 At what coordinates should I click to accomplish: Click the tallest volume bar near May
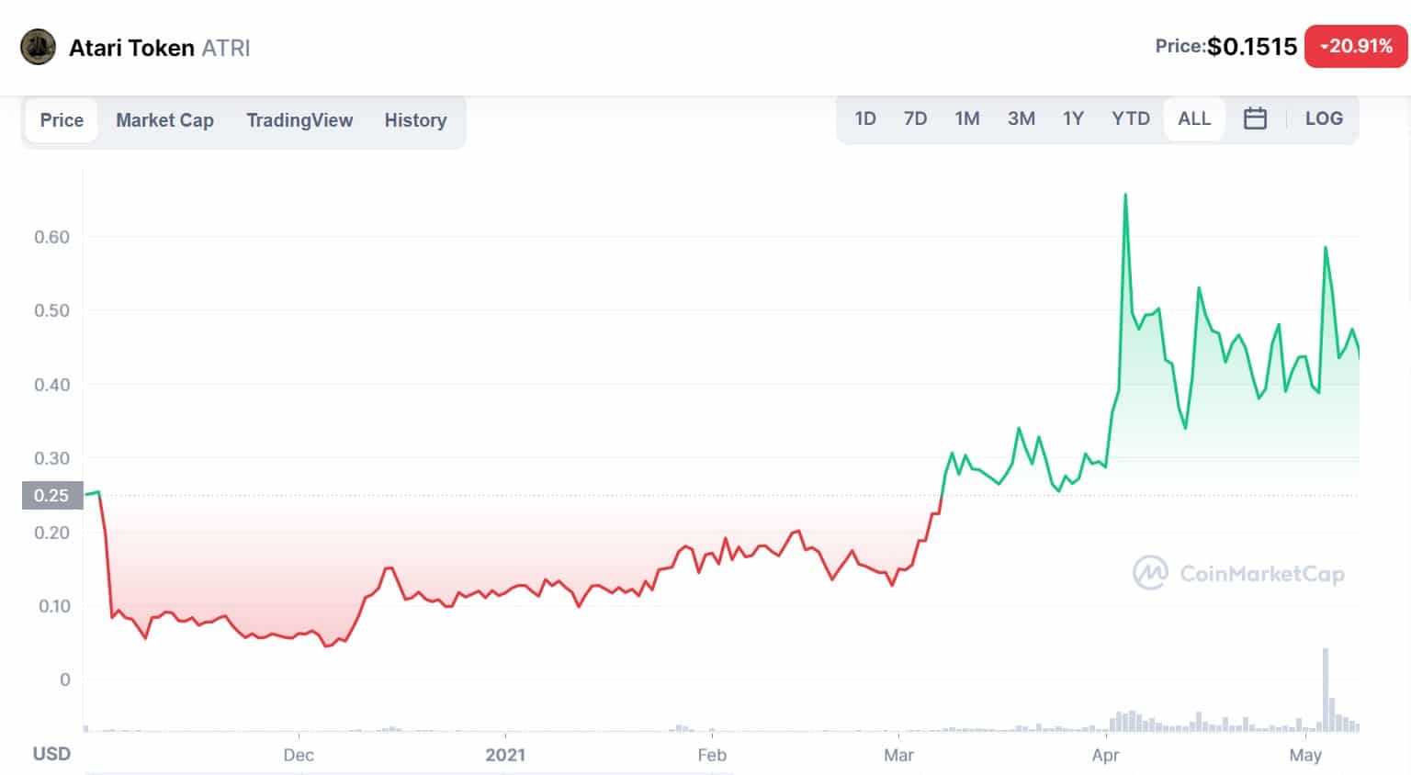pos(1325,689)
